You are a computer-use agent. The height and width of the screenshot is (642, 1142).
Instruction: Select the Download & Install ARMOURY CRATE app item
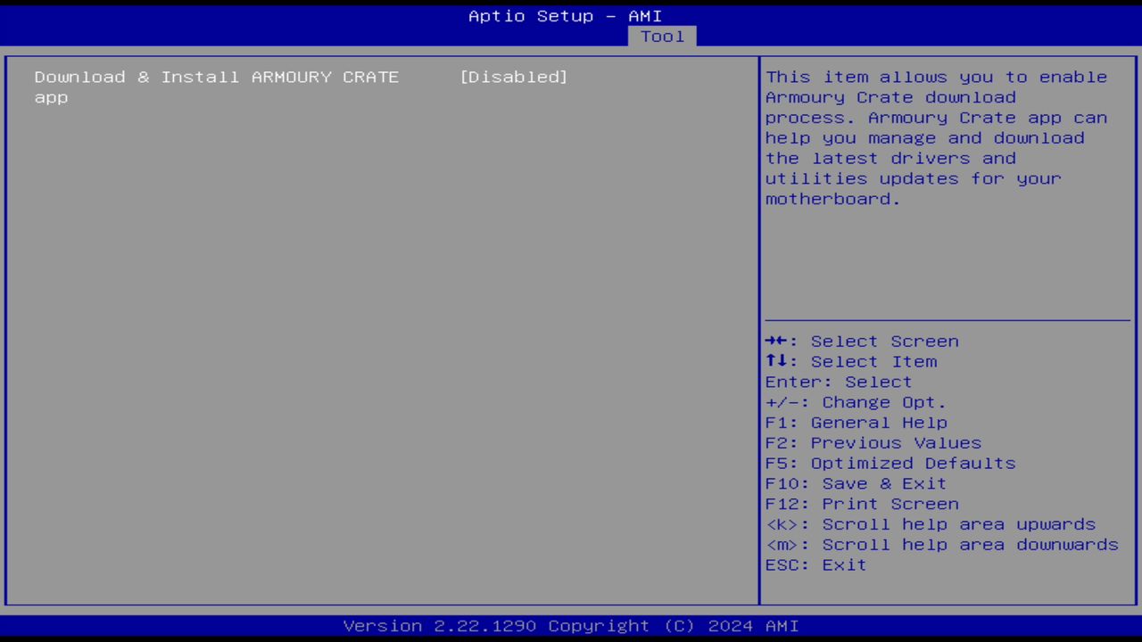click(217, 86)
